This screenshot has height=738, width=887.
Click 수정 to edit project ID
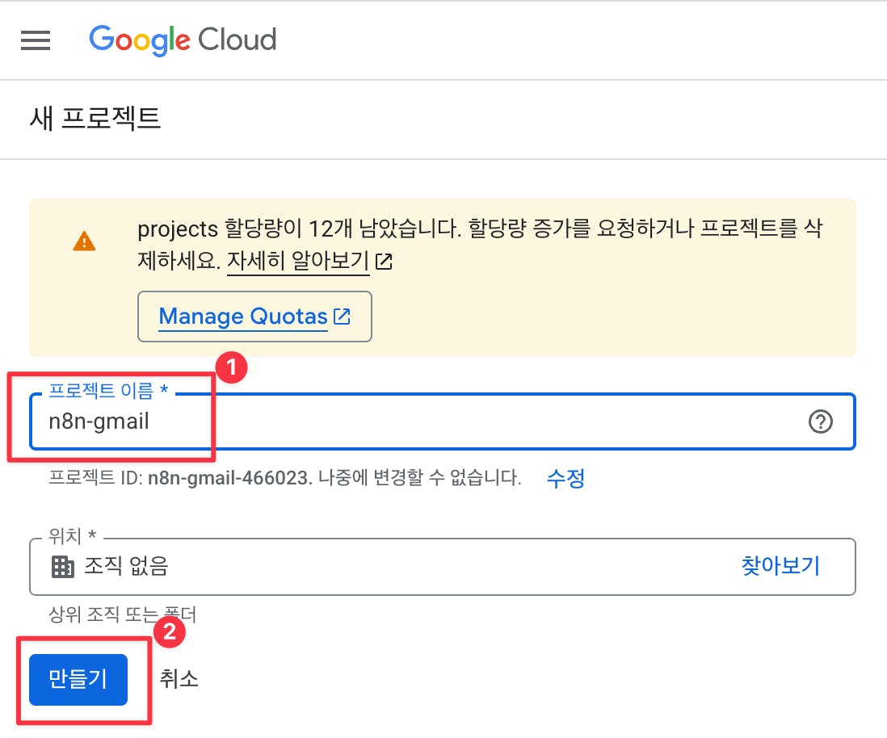click(565, 479)
